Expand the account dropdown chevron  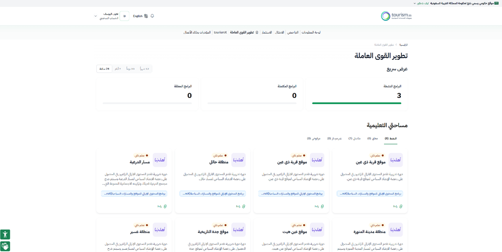click(95, 16)
